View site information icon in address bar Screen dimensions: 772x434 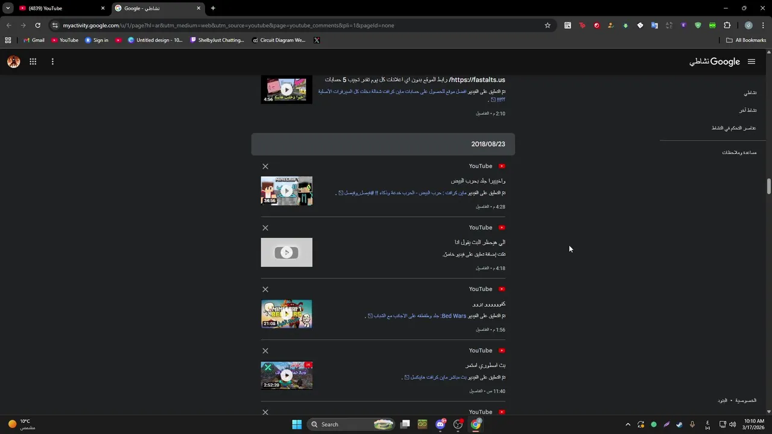(x=55, y=25)
